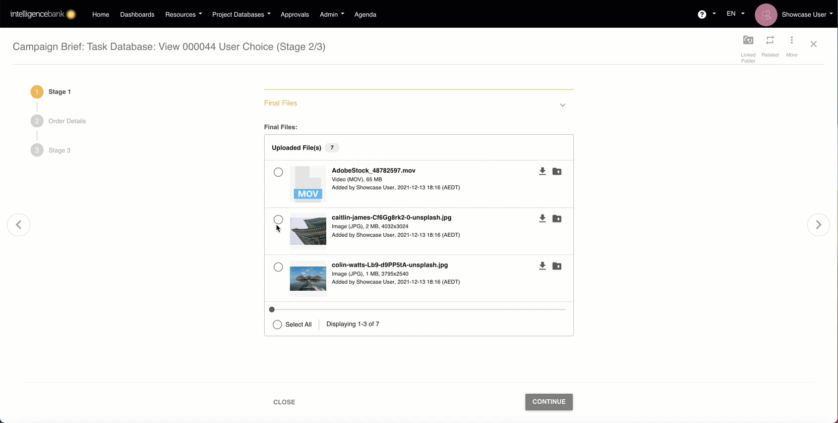Select the AdobeStock_48782597.mov radio button
The width and height of the screenshot is (838, 423).
278,172
